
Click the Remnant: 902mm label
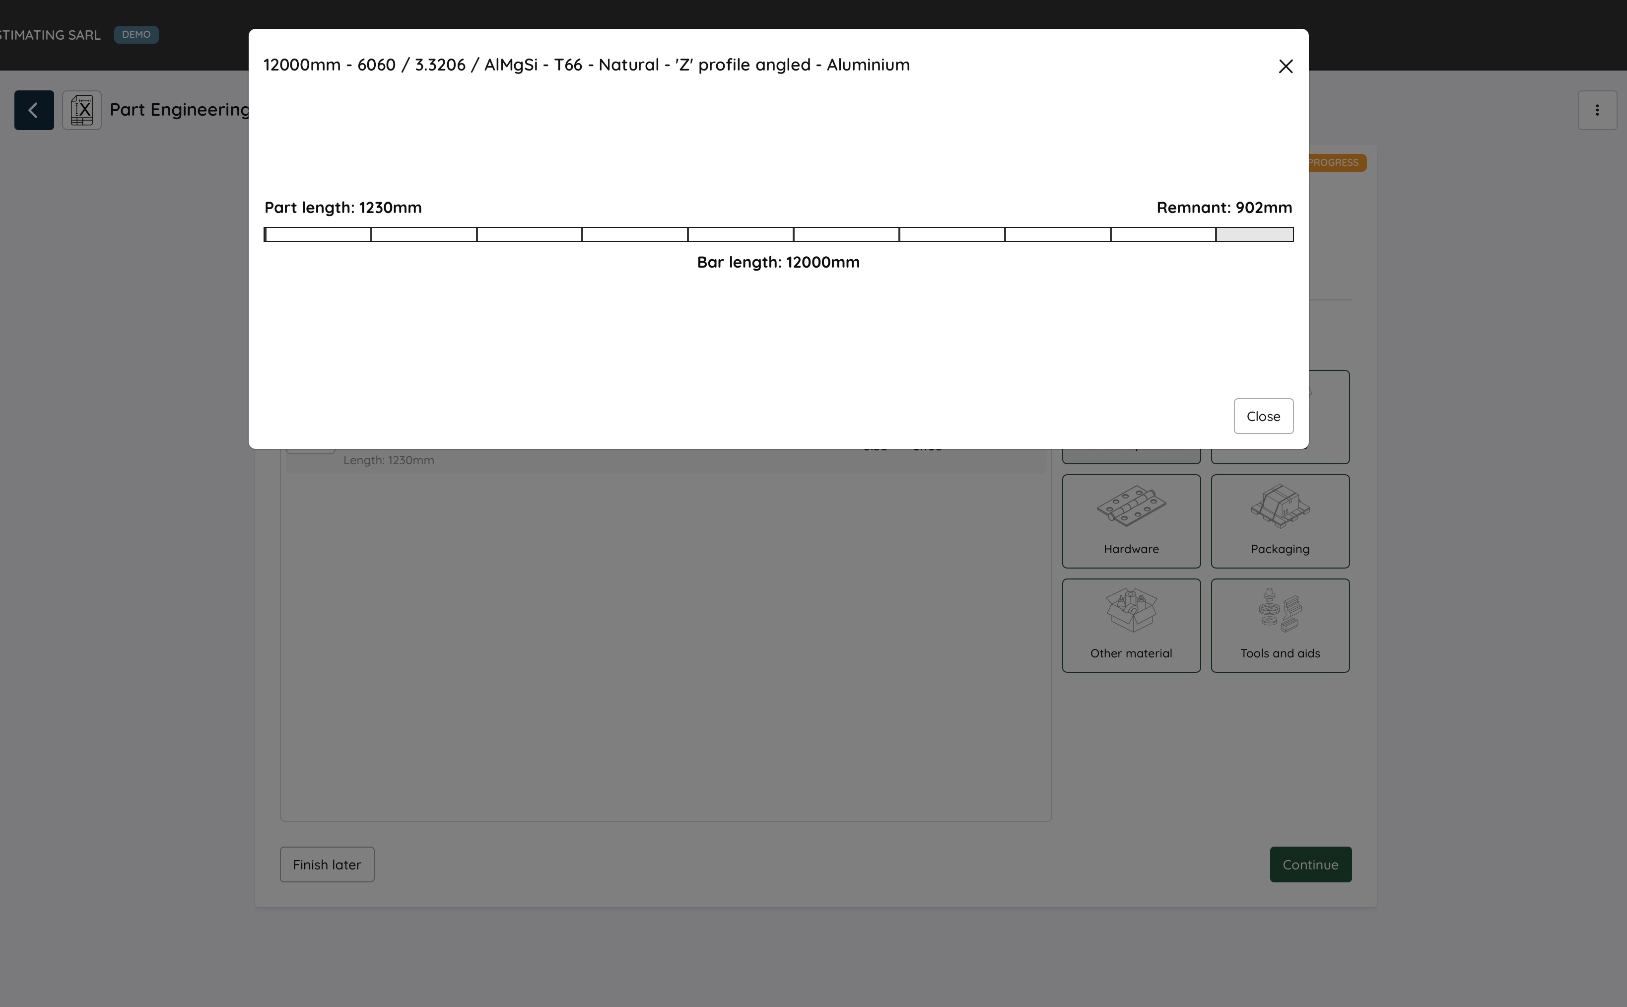point(1223,208)
